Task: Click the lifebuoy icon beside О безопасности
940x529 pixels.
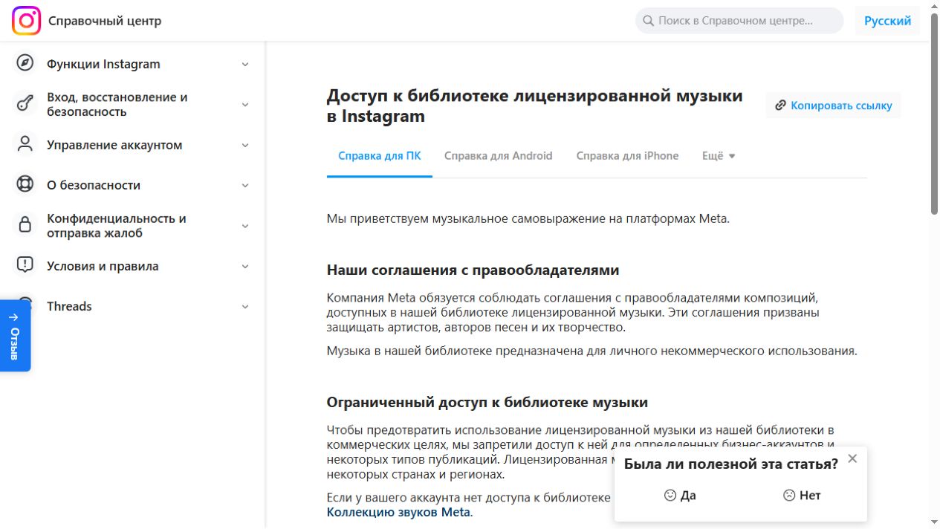Action: click(x=25, y=184)
